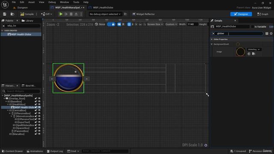
Task: Collapse the [CentralBox] hierarchy node
Action: click(8, 110)
